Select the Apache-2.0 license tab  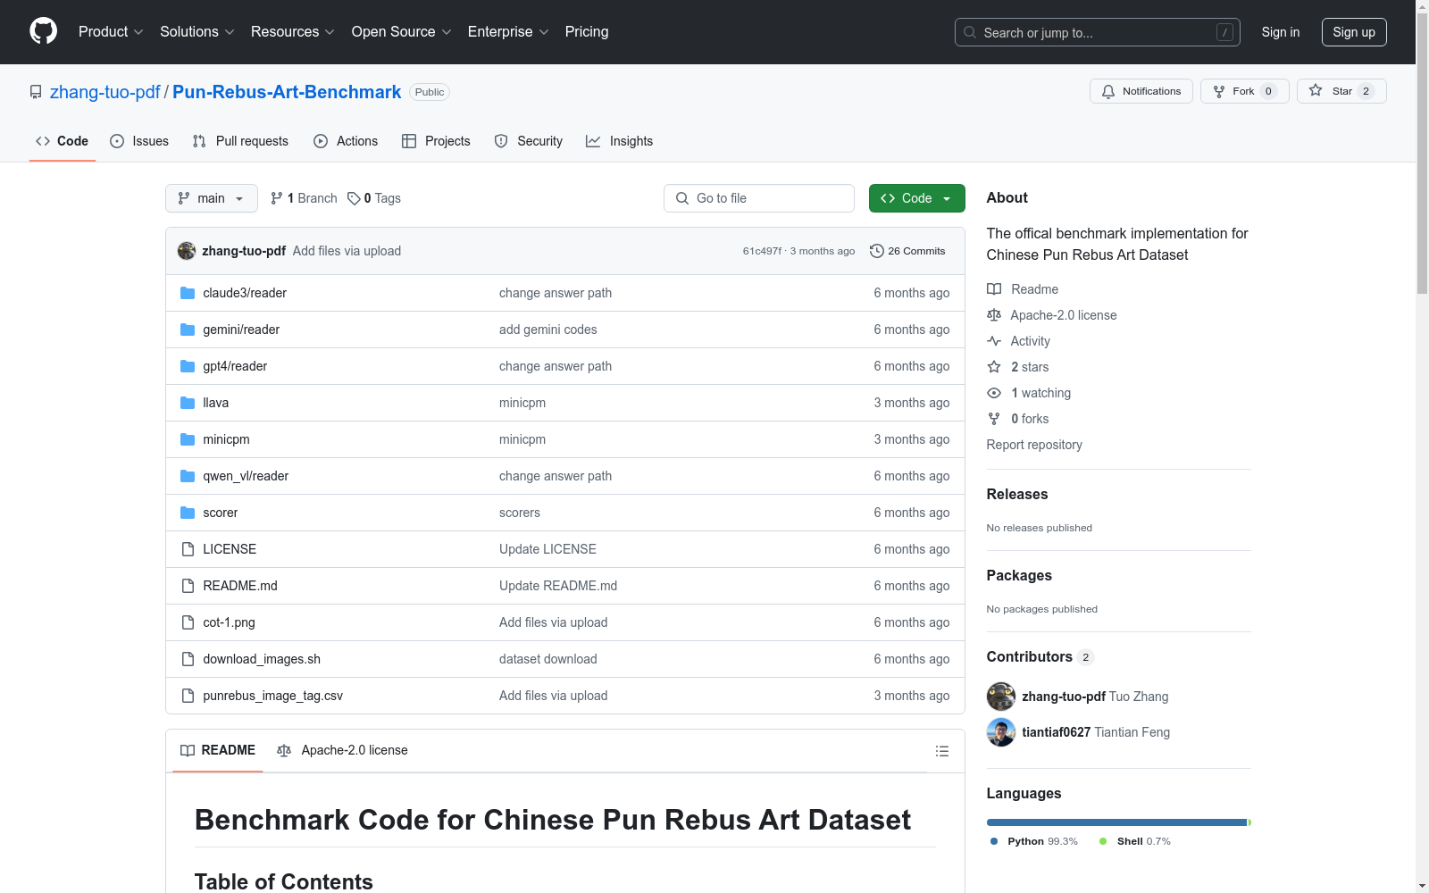343,750
